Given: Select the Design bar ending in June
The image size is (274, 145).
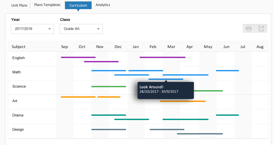Looking at the screenshot, I should 200,134.
